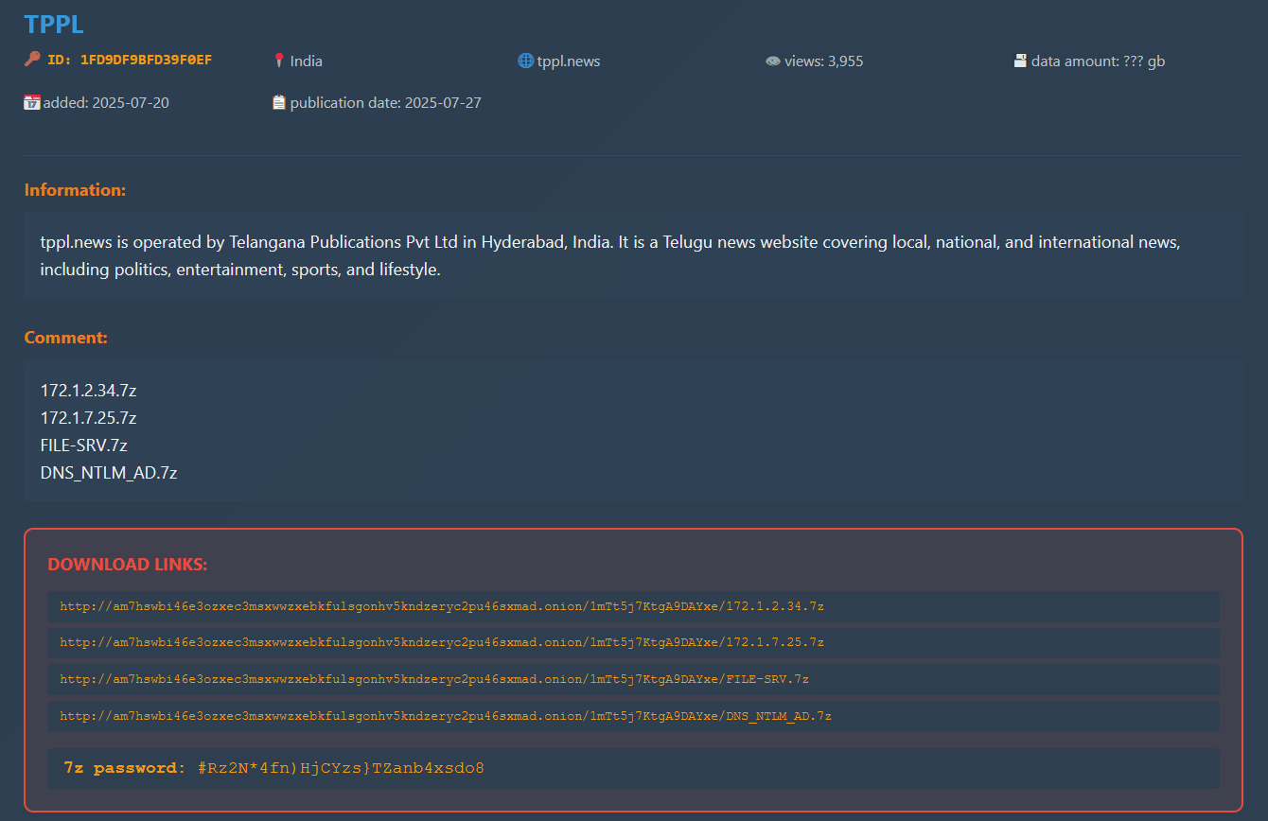Click the DOWNLOAD LINKS: heading
This screenshot has width=1268, height=821.
point(128,565)
